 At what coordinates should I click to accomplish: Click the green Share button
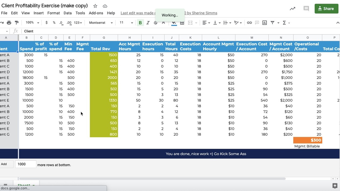point(326,8)
